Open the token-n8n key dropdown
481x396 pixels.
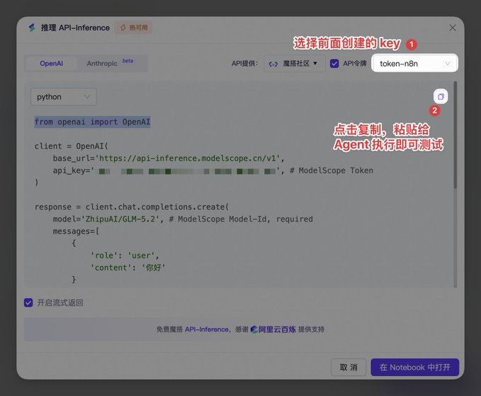414,64
